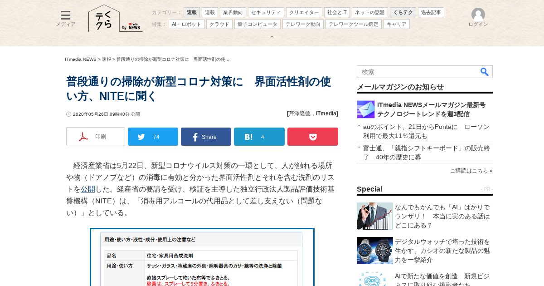Open the AI ばかりでウンザリ special article
Viewport: 544px width, 286px height.
point(442,216)
